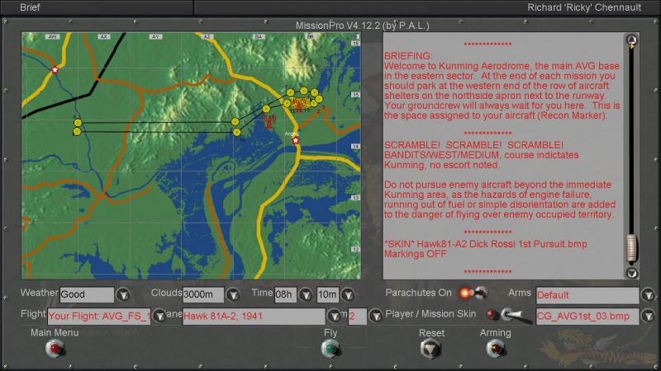661x371 pixels.
Task: Click the AY grid column label
Action: (155, 36)
